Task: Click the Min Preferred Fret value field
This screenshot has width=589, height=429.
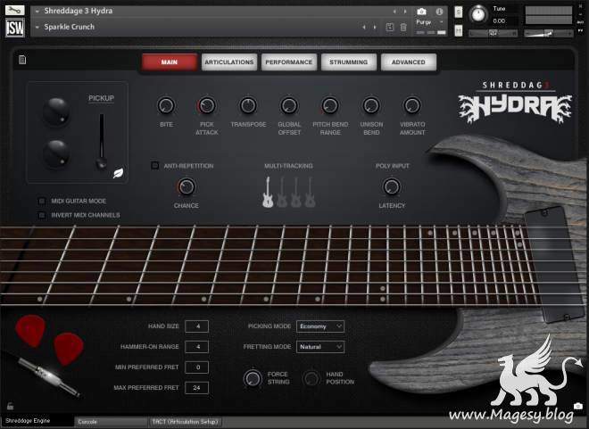Action: pos(197,367)
